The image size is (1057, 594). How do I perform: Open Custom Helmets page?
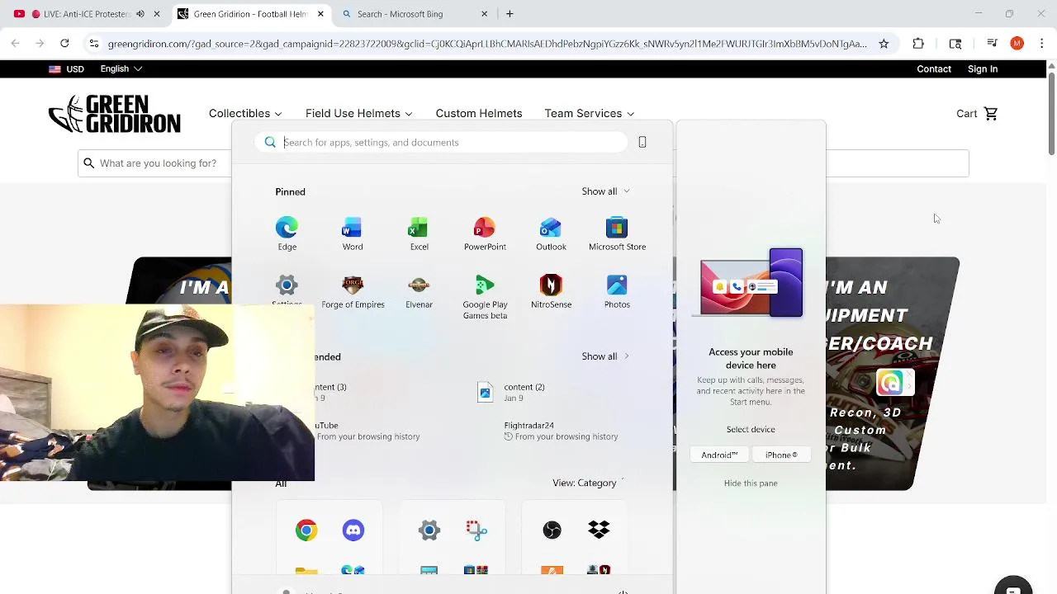[479, 114]
